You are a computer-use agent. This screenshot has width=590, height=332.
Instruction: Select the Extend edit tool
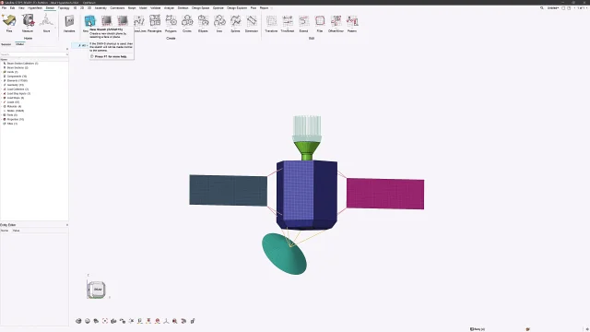pyautogui.click(x=303, y=23)
